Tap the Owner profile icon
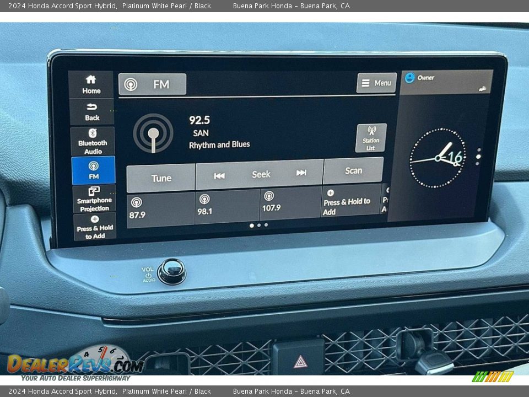The image size is (529, 397). (409, 78)
